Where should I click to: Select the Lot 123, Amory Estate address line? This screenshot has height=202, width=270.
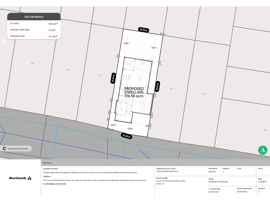(171, 181)
